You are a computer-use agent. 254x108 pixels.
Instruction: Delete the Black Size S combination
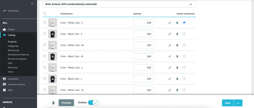[177, 34]
